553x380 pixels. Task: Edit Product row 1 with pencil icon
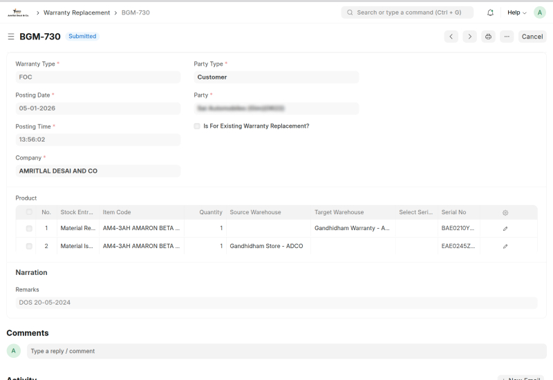505,229
